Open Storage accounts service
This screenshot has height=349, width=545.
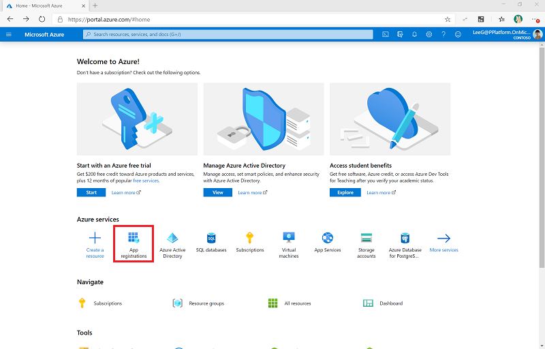click(x=367, y=245)
